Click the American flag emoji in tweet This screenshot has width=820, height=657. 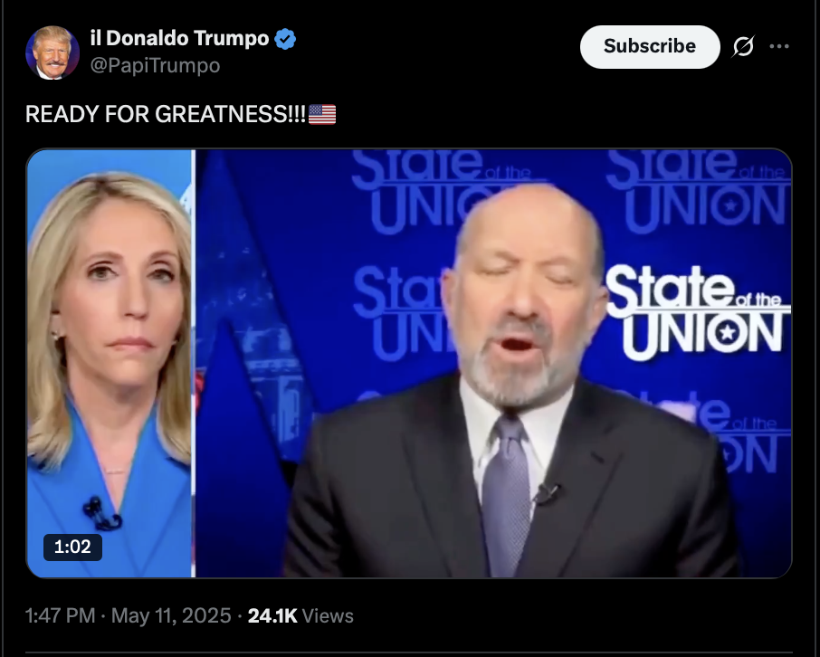click(322, 115)
